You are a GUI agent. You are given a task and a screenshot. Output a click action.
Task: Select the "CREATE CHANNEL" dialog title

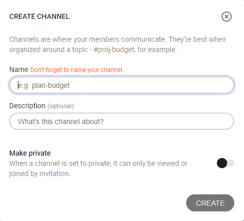[x=39, y=16]
